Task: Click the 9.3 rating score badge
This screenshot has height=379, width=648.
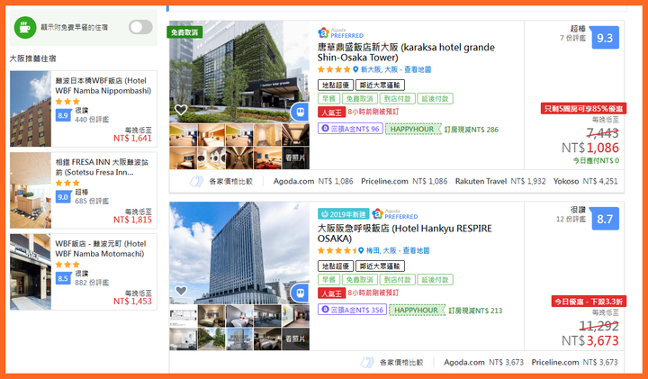Action: coord(605,38)
